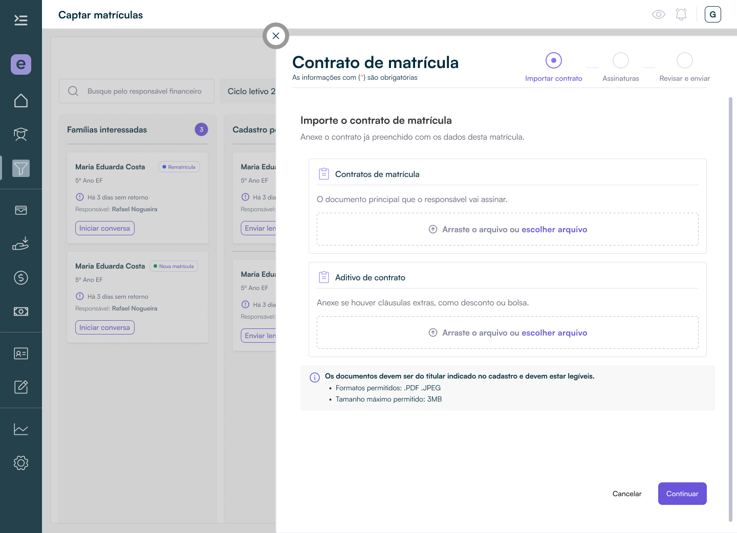Click Iniciar conversa on the Rematrícula card
Viewport: 737px width, 533px height.
click(x=105, y=228)
